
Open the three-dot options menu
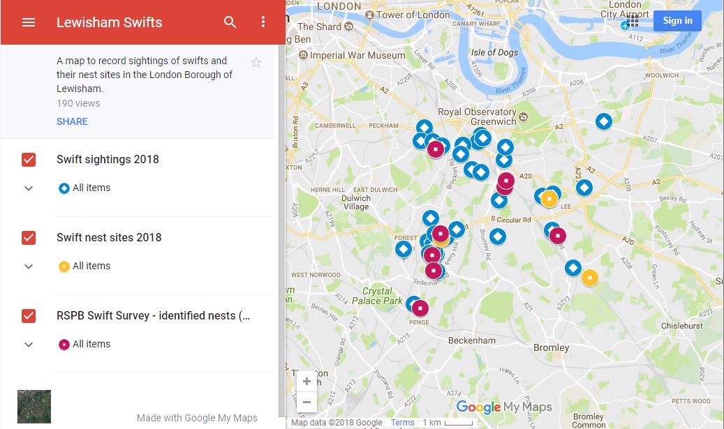(263, 22)
